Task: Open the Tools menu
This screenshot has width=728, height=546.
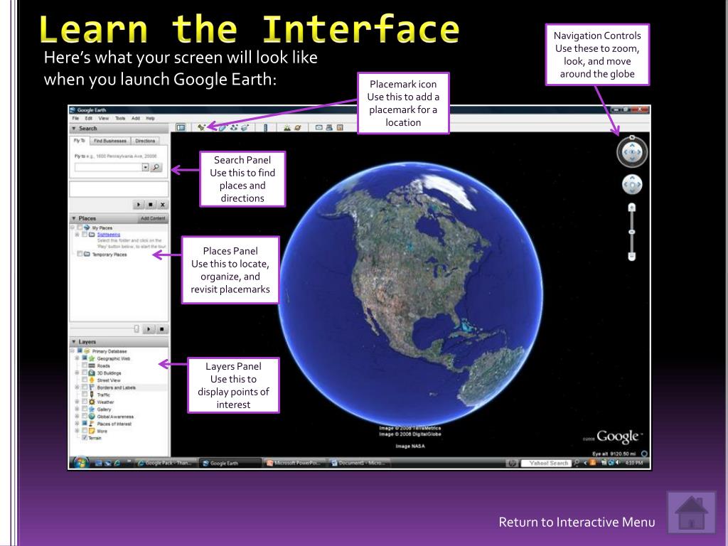Action: (120, 118)
